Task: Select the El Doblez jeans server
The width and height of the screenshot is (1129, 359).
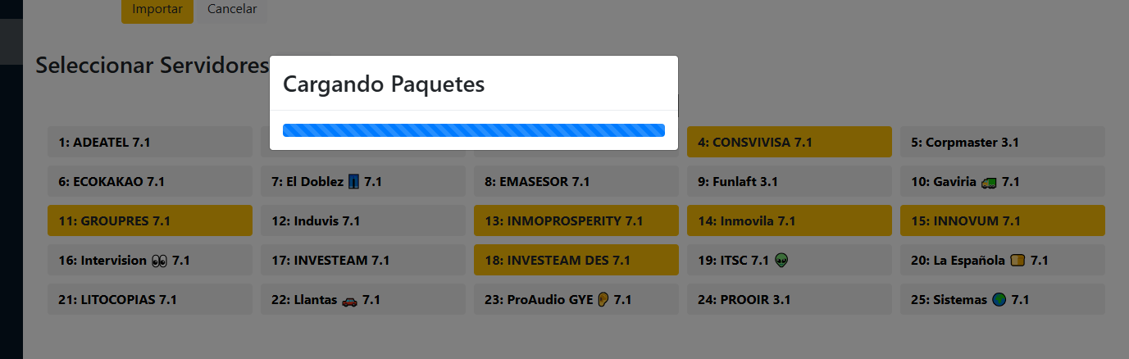Action: 362,181
